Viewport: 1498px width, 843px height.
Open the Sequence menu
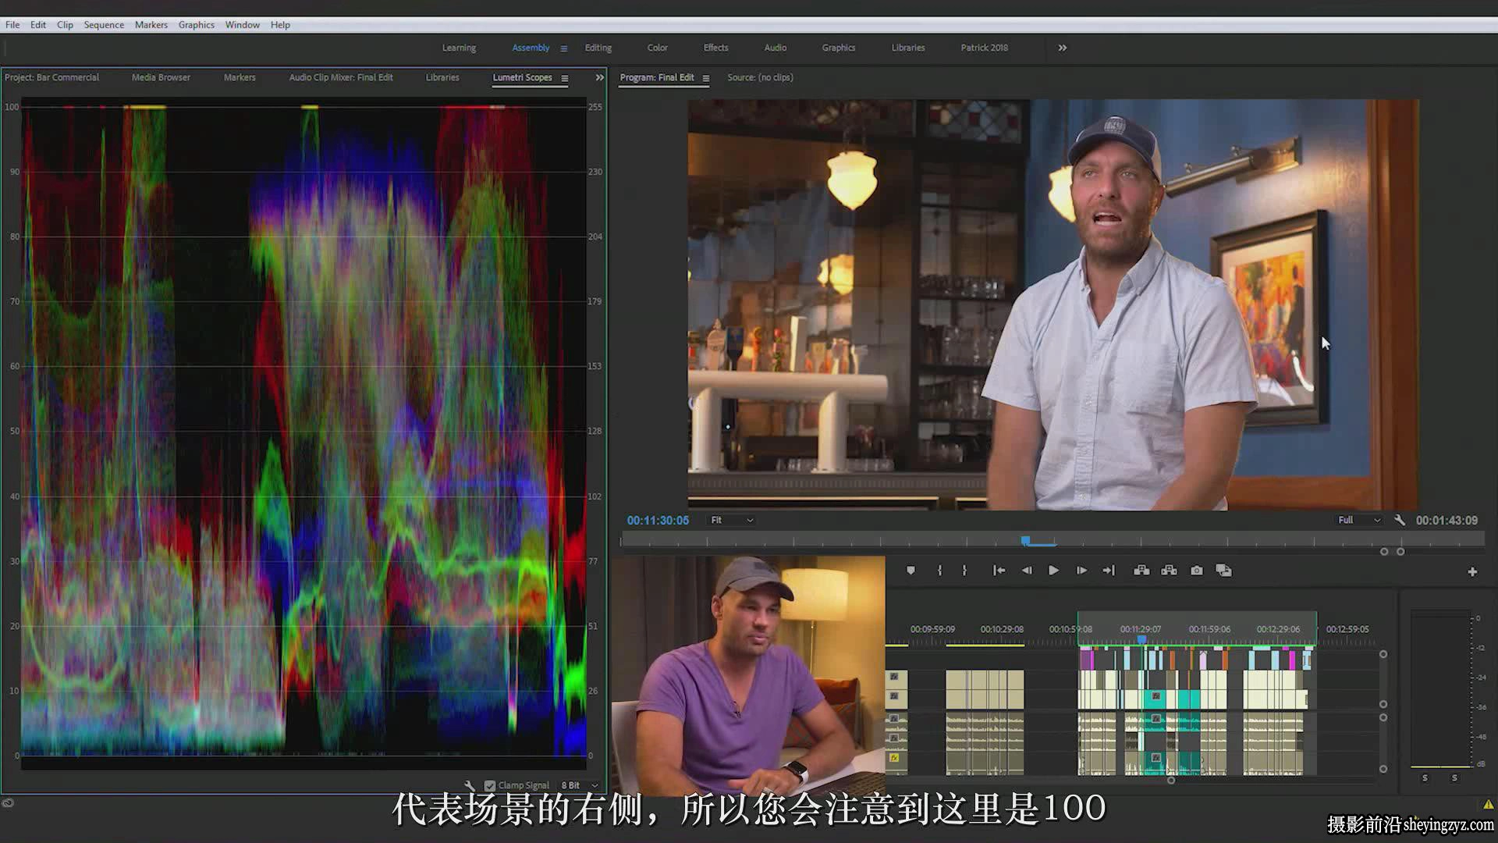[x=104, y=25]
